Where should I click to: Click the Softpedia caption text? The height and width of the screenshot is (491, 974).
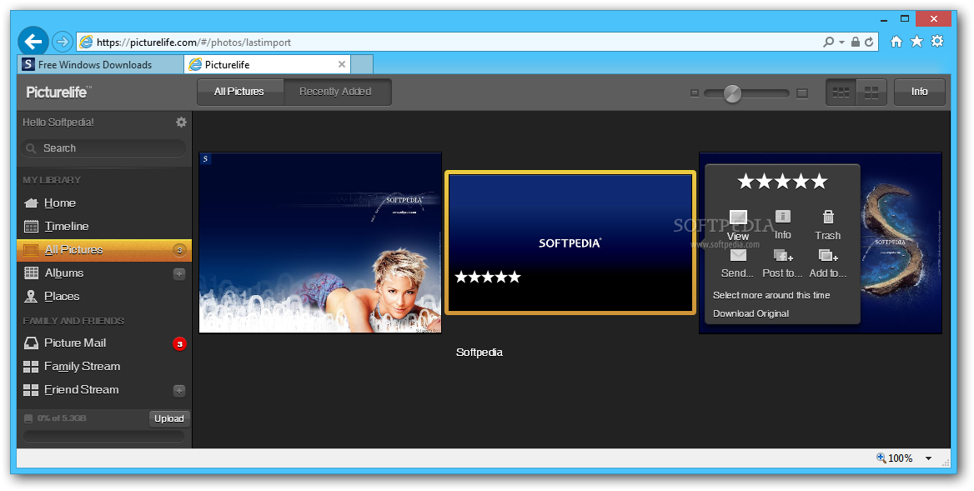click(x=479, y=353)
